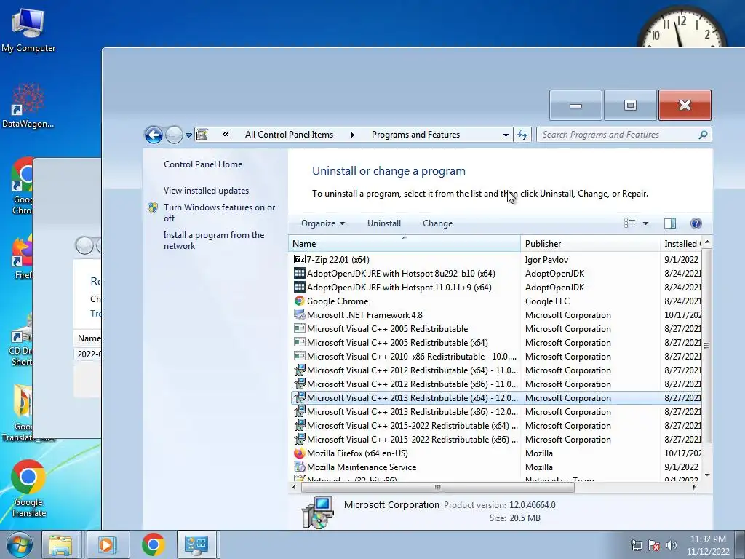Screen dimensions: 745x559
Task: Click the Back navigation arrow button
Action: point(154,135)
